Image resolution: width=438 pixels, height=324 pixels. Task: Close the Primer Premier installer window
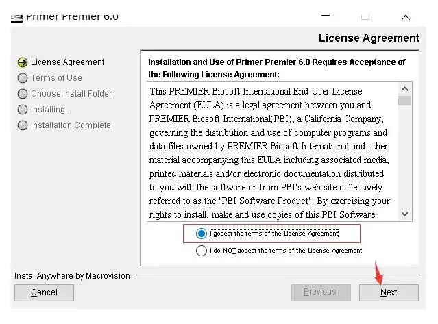pos(406,17)
